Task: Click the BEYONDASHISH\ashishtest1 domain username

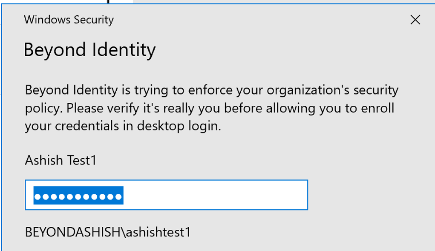Action: (108, 232)
